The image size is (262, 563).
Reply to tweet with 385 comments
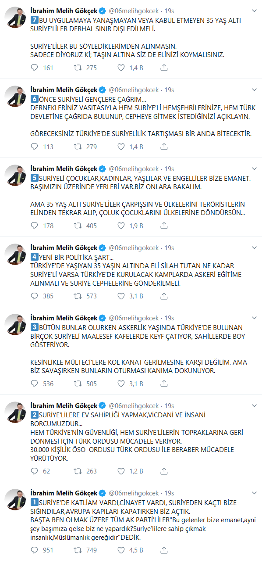(x=35, y=296)
